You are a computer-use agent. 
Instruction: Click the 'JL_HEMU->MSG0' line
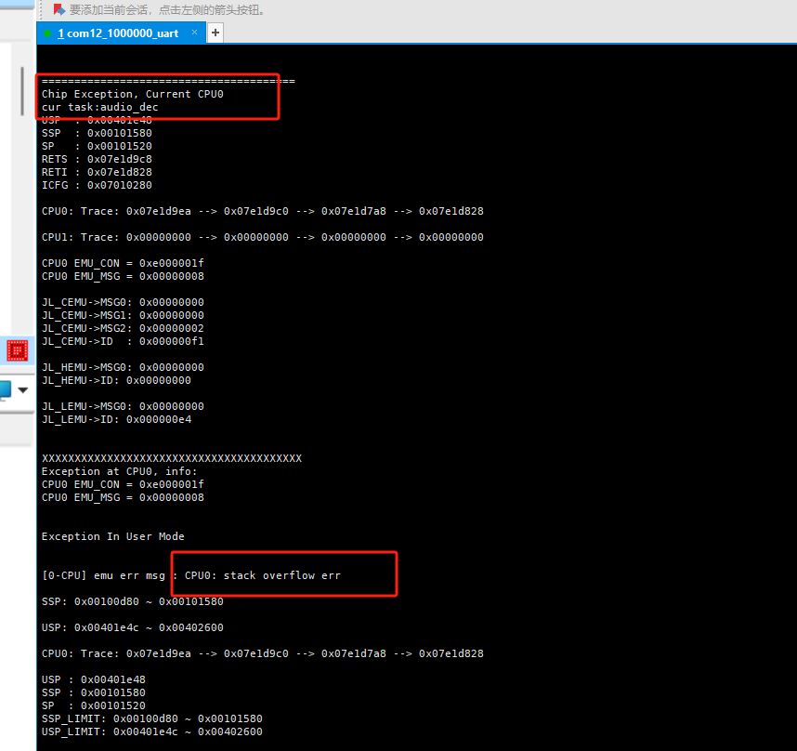123,368
